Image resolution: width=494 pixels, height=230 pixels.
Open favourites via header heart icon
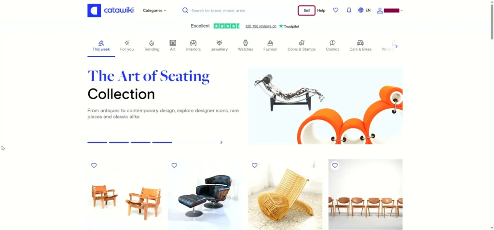[x=336, y=10]
